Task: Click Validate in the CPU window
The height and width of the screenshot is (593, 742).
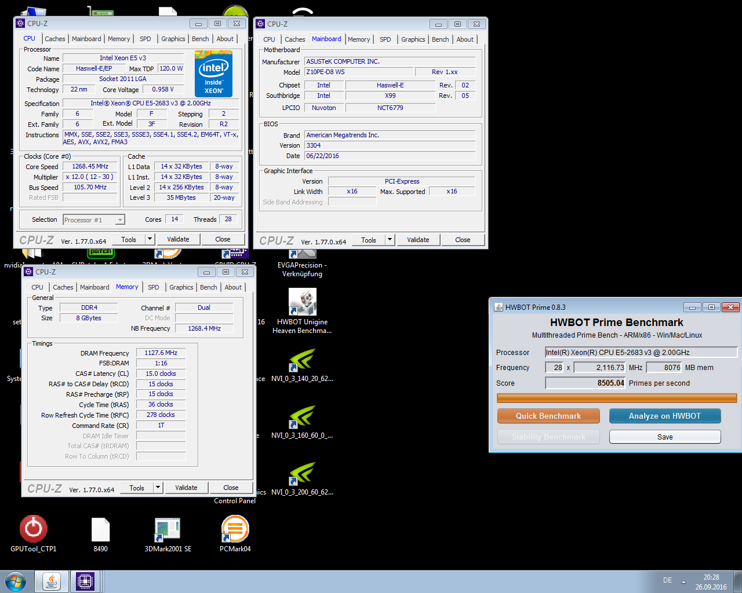Action: click(x=178, y=239)
